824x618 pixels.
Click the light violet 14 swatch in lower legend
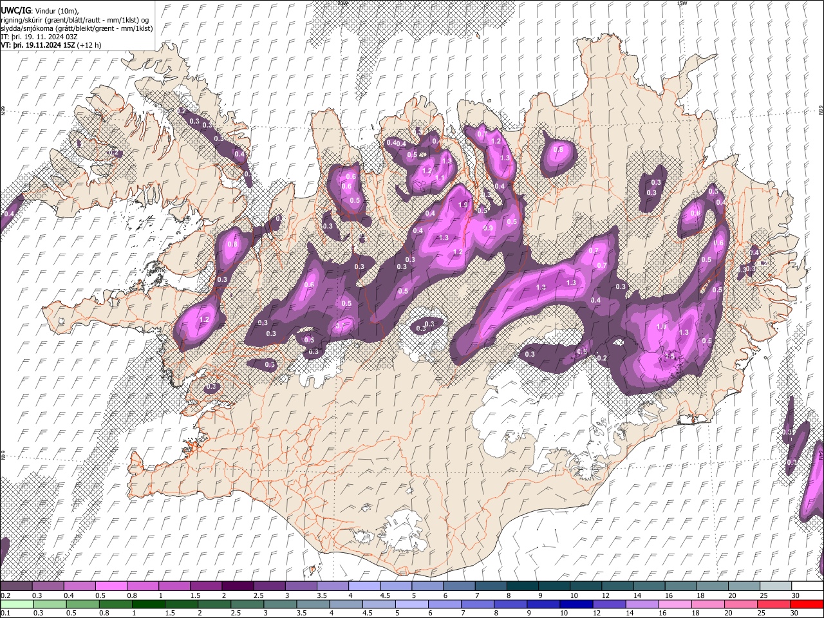642,604
